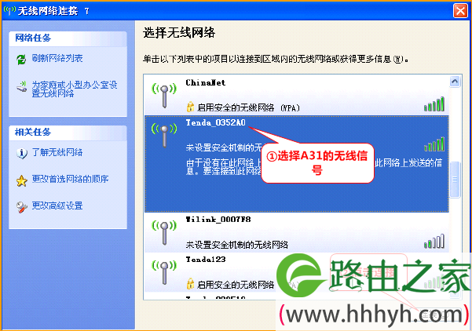Click the lock icon on ChinaNet row
472x331 pixels.
tap(190, 107)
